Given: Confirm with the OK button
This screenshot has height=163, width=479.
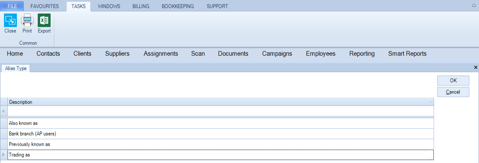Looking at the screenshot, I should click(453, 81).
